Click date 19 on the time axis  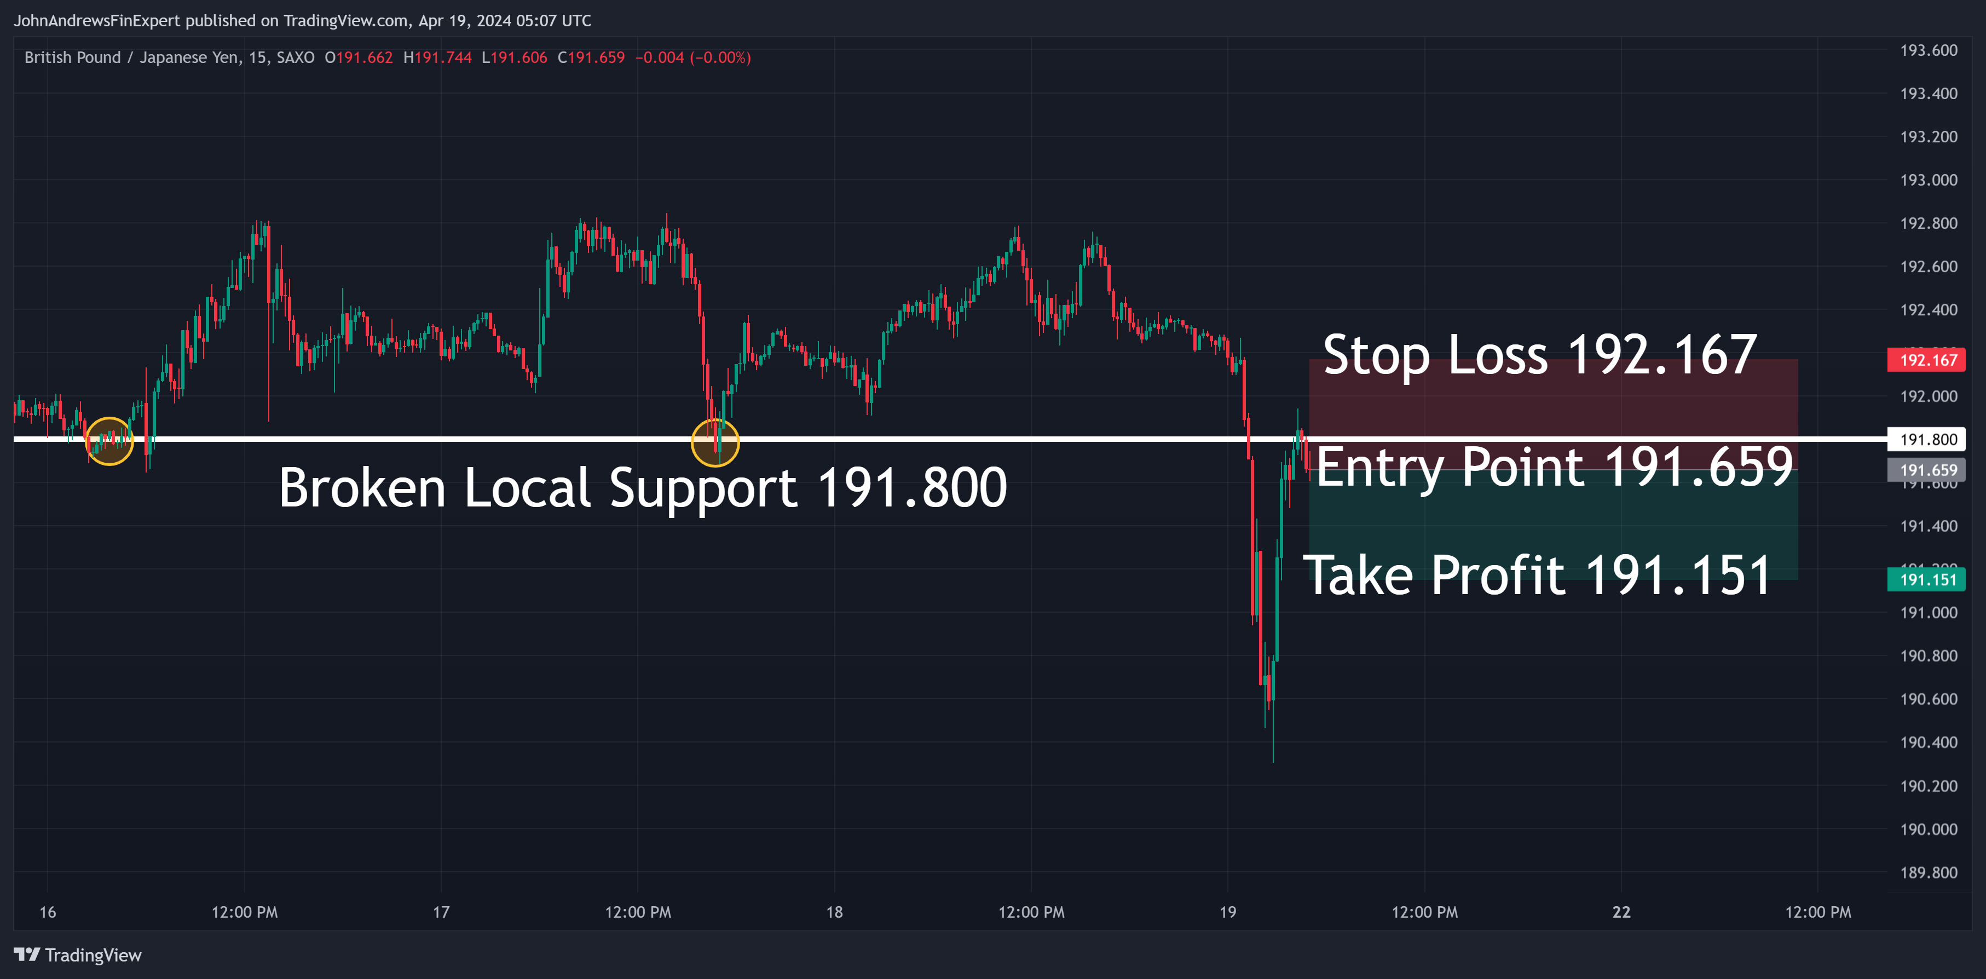[x=1227, y=912]
